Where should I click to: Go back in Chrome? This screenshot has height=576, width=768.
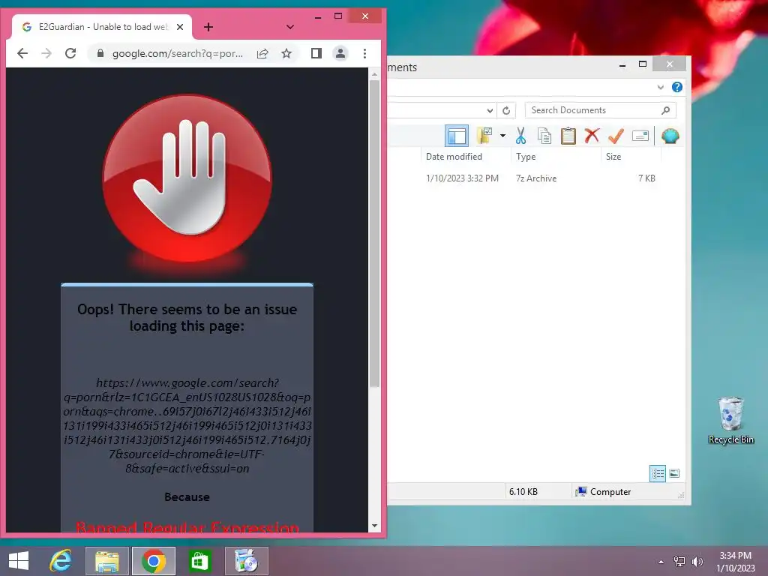[x=22, y=53]
